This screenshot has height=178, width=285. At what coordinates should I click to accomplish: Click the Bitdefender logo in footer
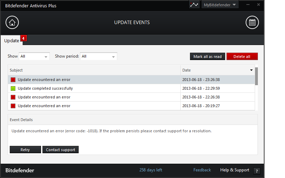[x=19, y=170]
